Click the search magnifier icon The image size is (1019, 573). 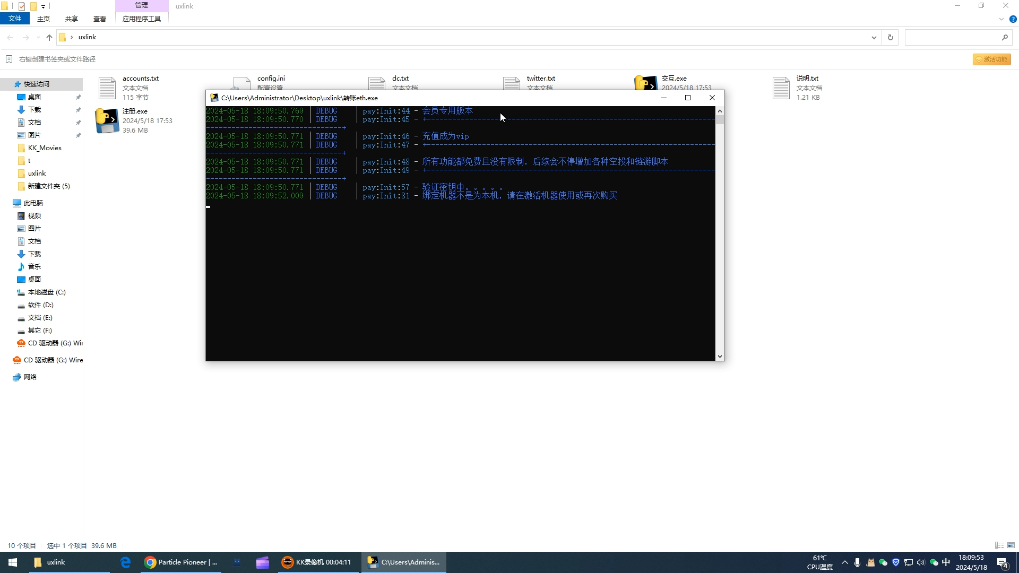(1005, 37)
